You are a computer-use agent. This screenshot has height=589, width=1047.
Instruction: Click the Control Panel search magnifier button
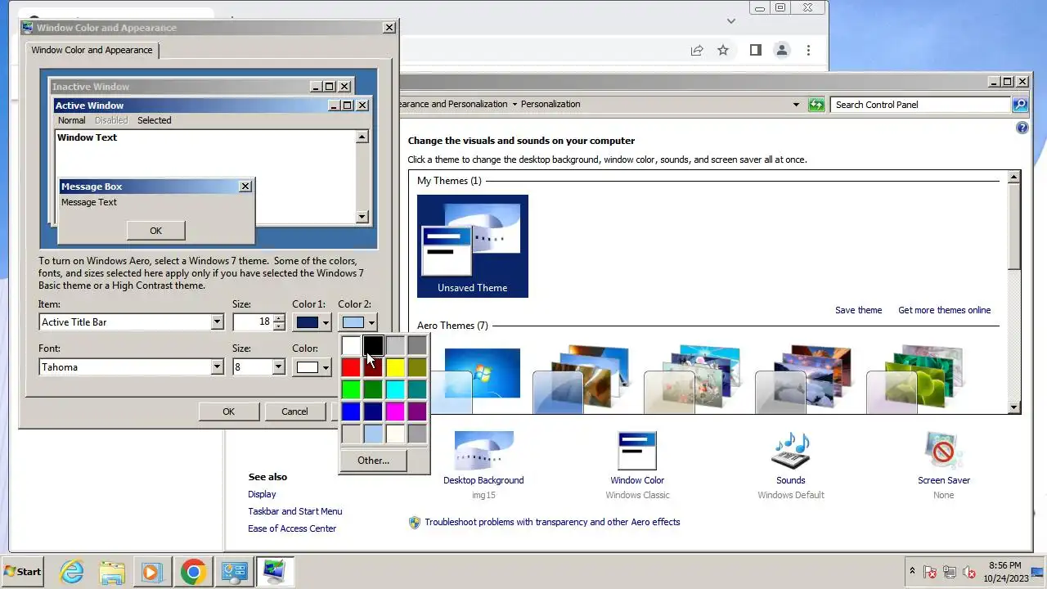(1020, 105)
